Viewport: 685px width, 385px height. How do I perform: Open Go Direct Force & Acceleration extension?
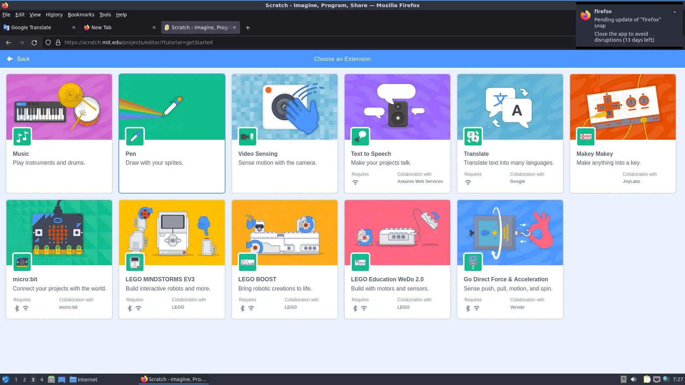click(x=510, y=259)
